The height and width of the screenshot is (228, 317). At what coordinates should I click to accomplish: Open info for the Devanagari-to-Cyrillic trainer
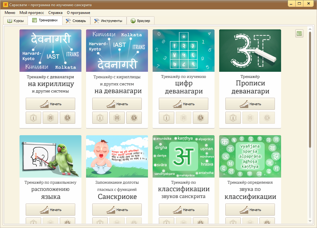pyautogui.click(x=33, y=118)
